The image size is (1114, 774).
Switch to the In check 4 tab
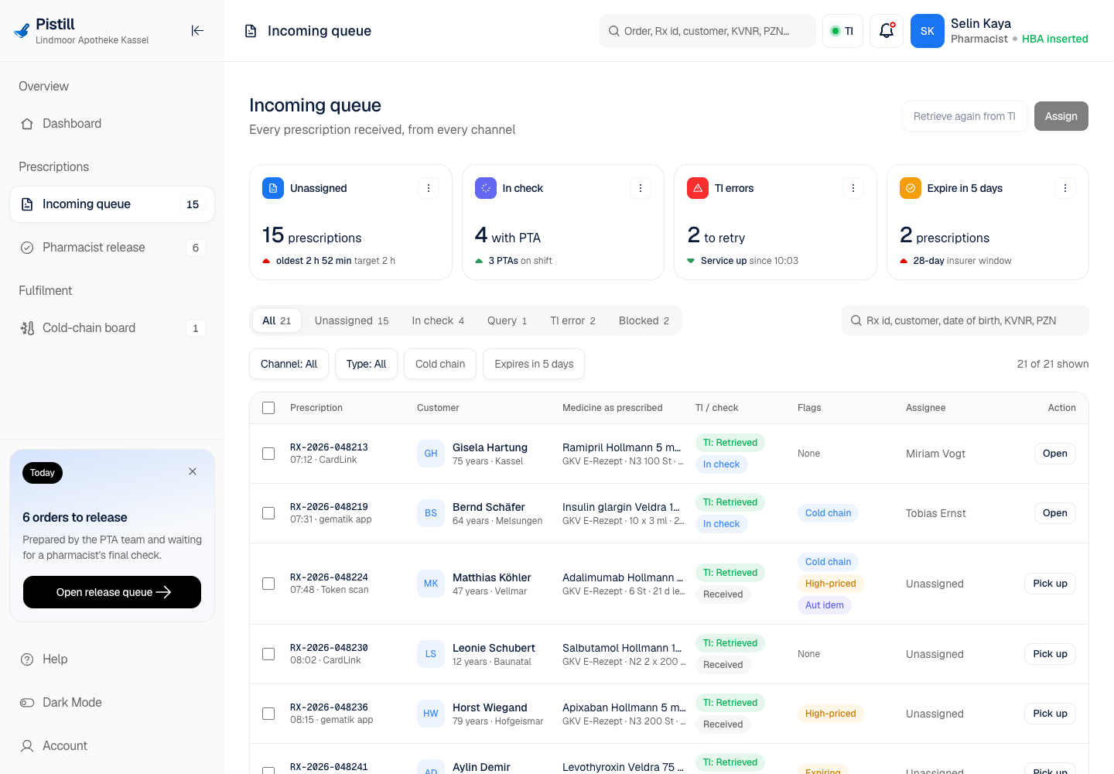click(438, 320)
